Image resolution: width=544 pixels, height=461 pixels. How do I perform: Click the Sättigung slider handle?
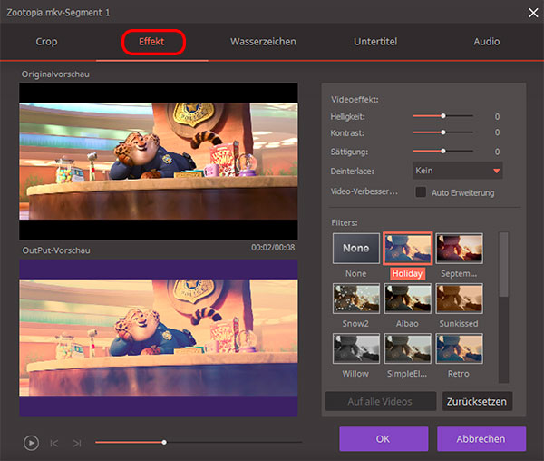point(443,151)
